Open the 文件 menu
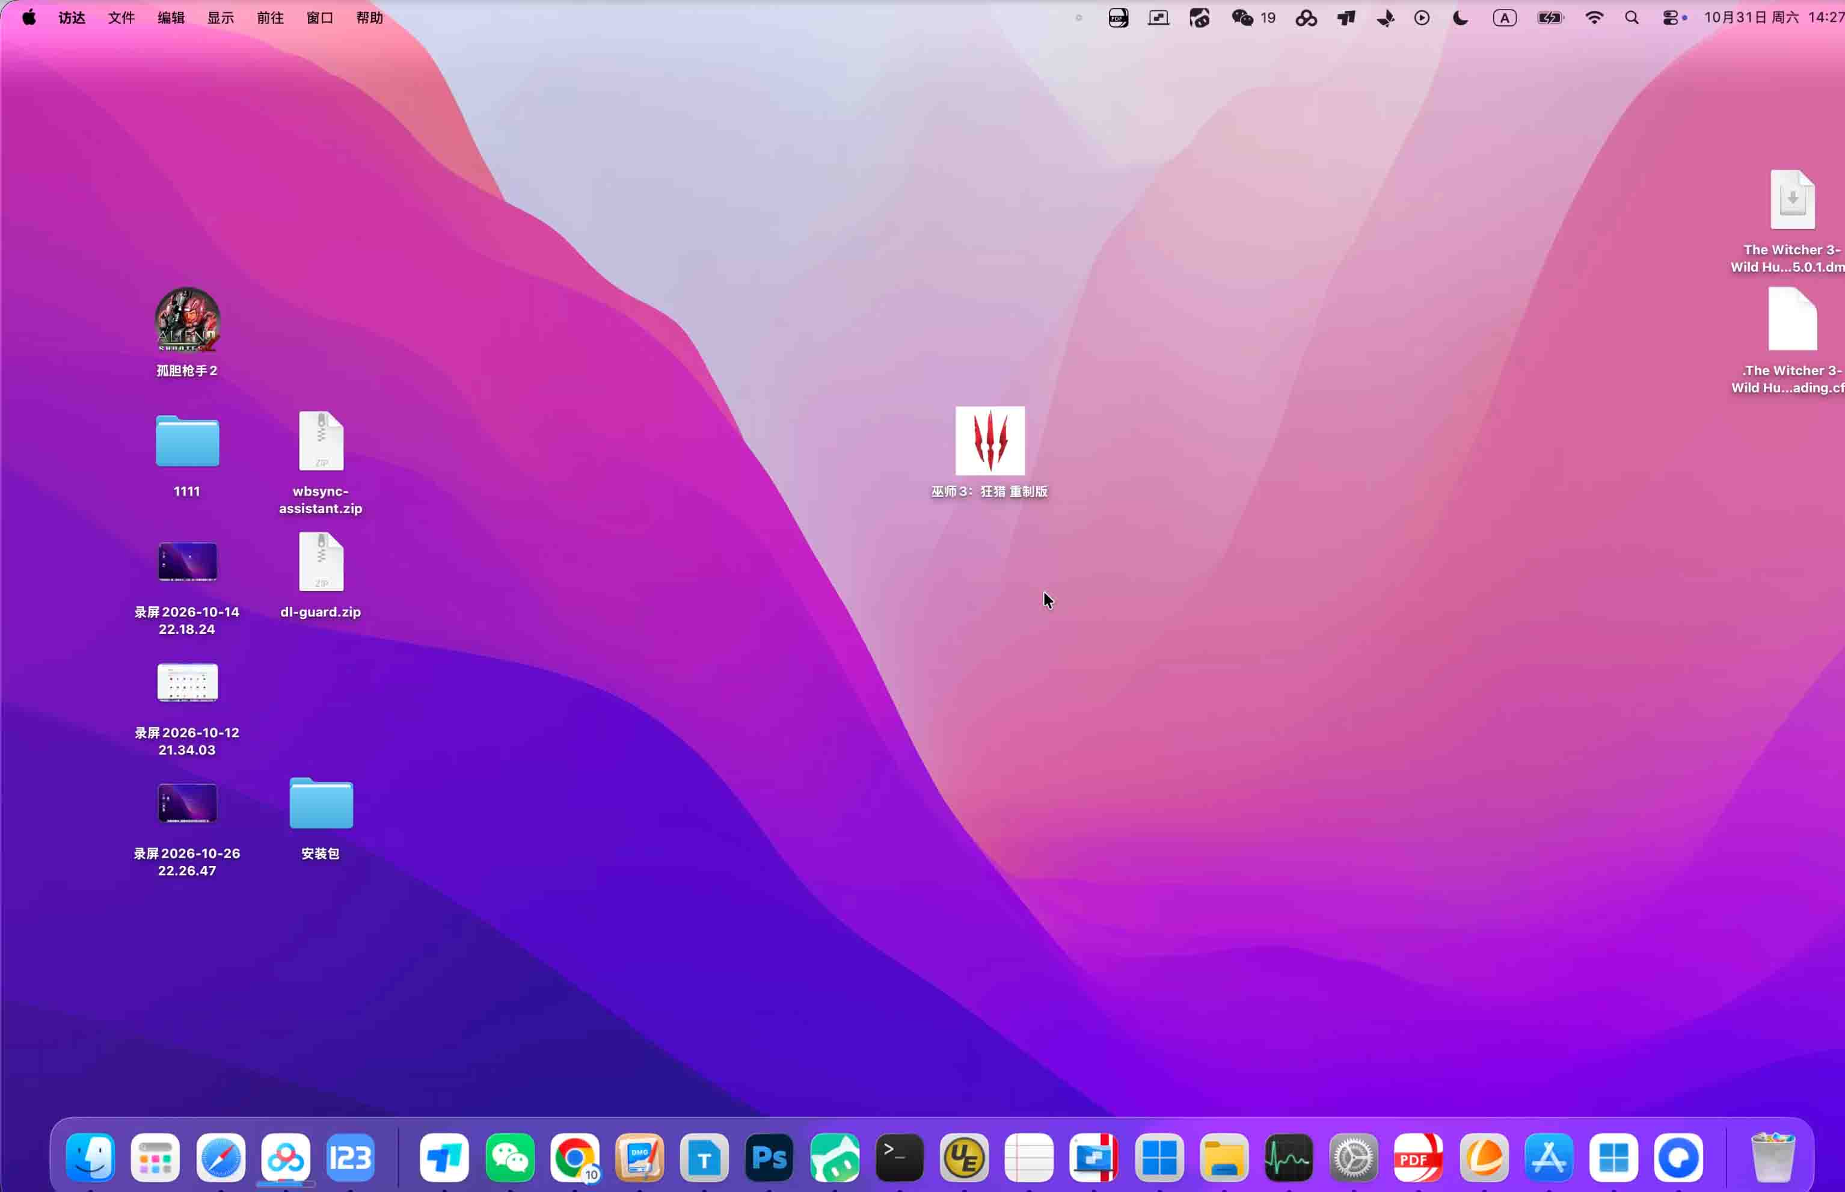Viewport: 1845px width, 1192px height. click(121, 17)
